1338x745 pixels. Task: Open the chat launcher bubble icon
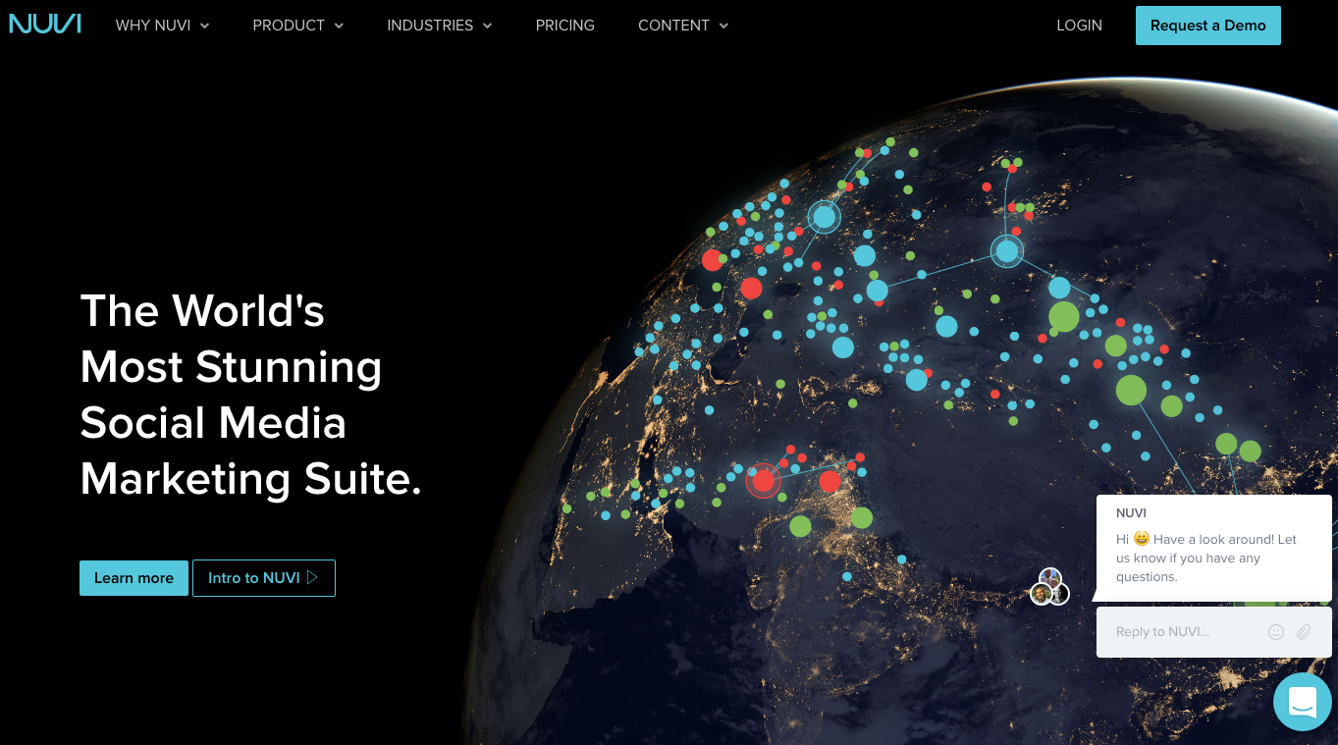[x=1302, y=702]
